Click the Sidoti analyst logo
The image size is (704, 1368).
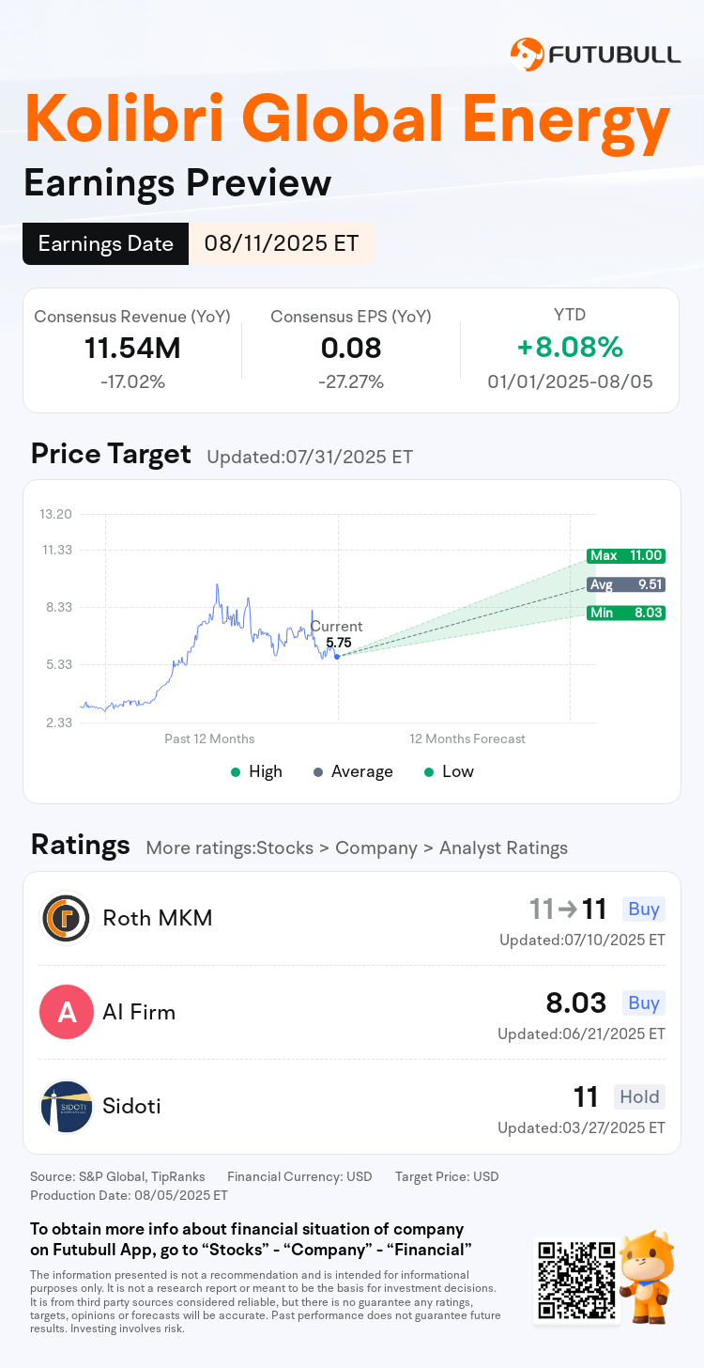[x=66, y=1106]
